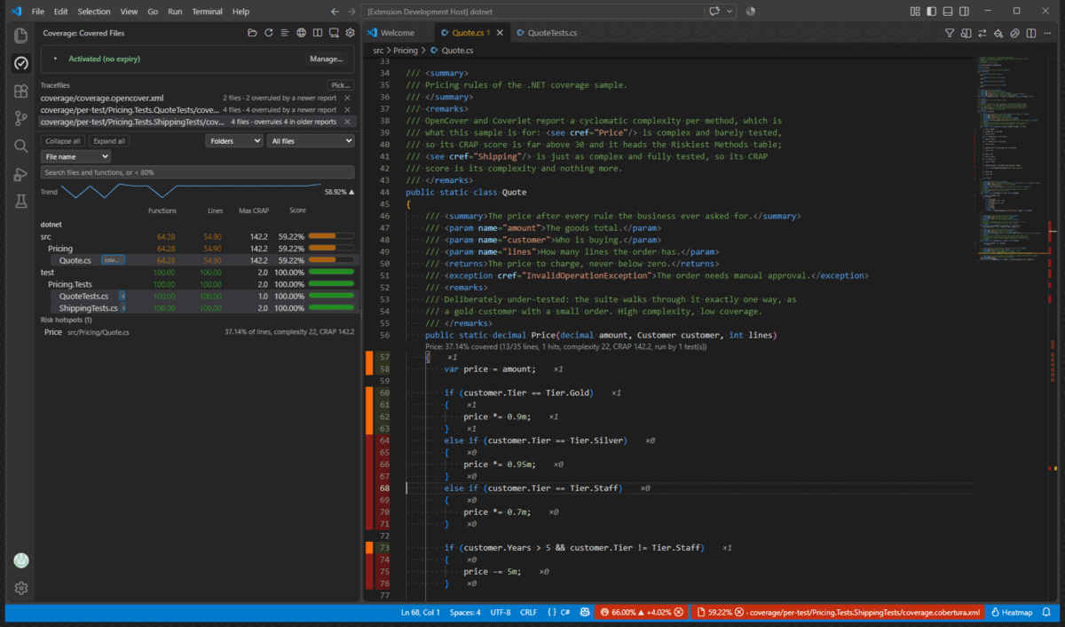Click the refresh icon in Coverage header
Screen dimensions: 1065x627
[269, 33]
